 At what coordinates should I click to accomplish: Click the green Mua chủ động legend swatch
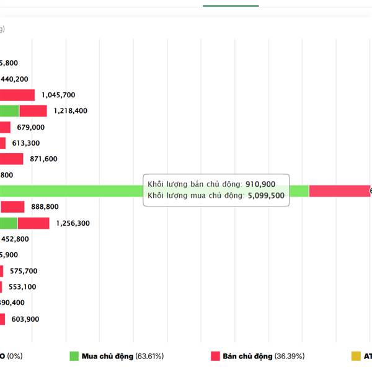pyautogui.click(x=74, y=356)
